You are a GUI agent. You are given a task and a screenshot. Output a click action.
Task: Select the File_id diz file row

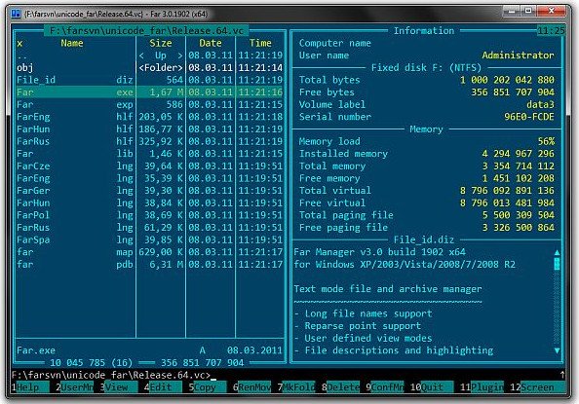pyautogui.click(x=149, y=80)
